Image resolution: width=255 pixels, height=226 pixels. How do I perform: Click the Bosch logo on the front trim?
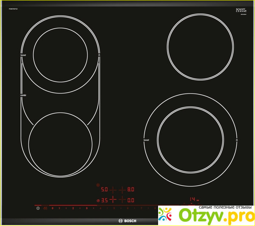pos(127,220)
